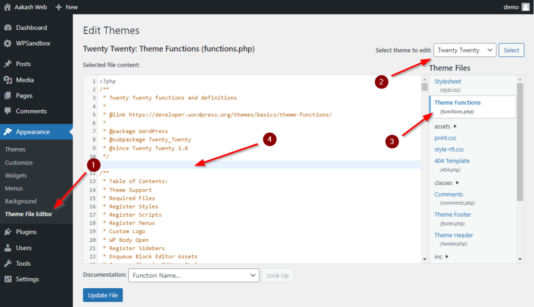Click the Posts pushpin icon
The image size is (534, 307).
8,64
